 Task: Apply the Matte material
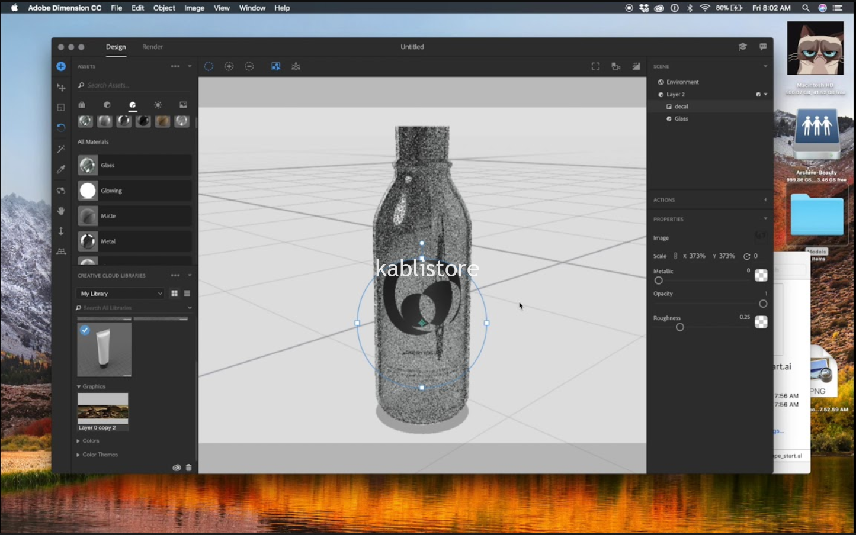tap(134, 216)
